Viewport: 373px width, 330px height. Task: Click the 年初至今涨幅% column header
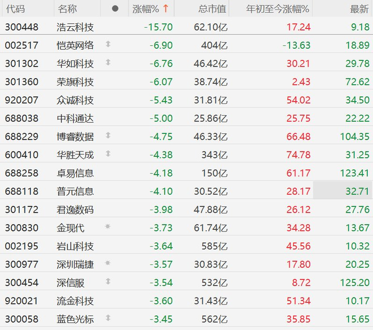click(278, 9)
